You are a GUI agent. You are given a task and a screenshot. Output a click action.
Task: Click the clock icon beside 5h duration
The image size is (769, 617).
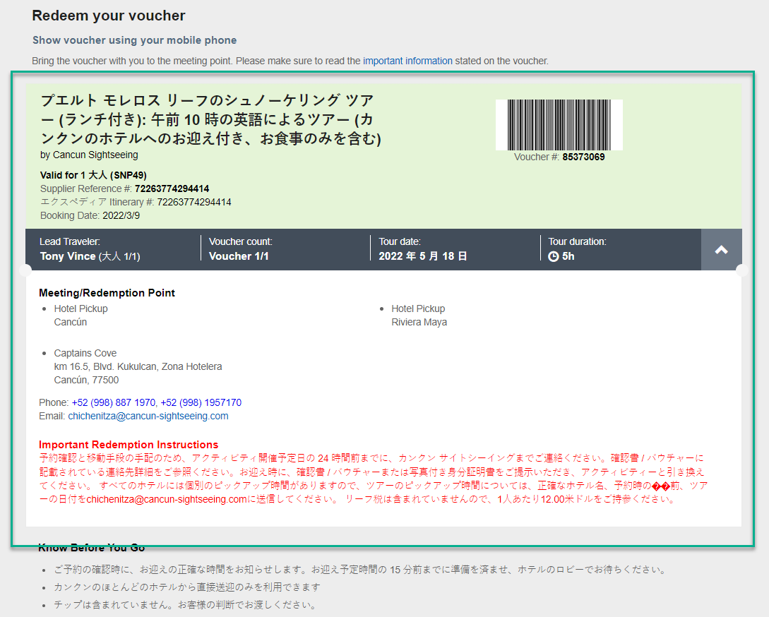553,256
